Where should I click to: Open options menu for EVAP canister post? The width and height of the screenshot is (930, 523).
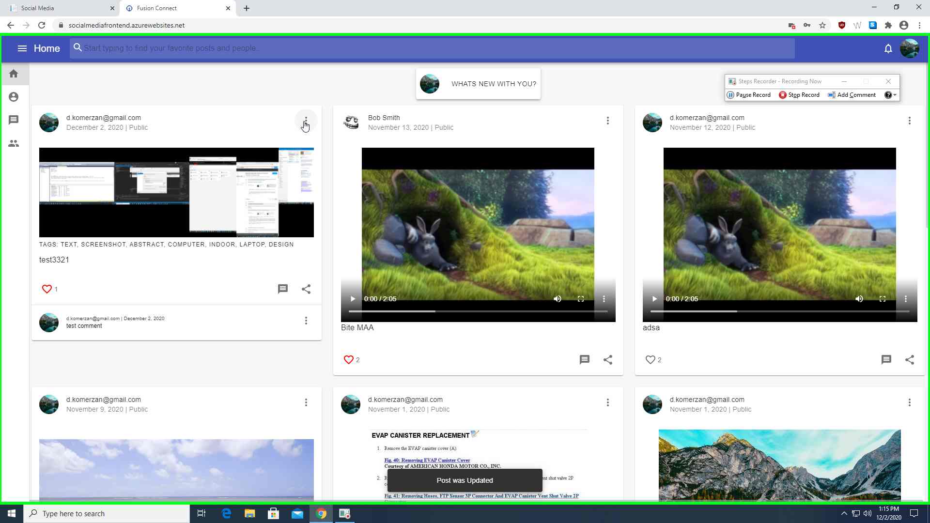(x=608, y=402)
